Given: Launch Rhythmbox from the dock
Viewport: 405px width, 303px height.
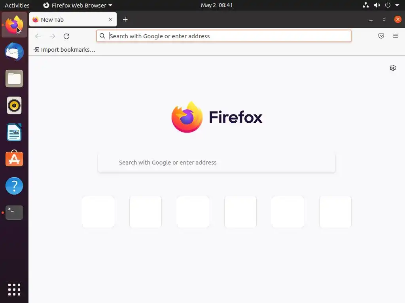Looking at the screenshot, I should point(14,105).
